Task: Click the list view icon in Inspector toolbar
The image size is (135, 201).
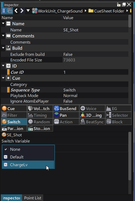Action: 4,11
